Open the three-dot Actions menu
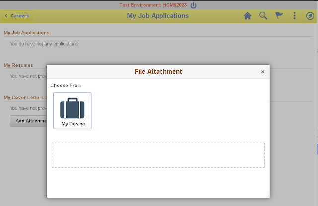Screen dimensions: 318x206 coord(294,16)
